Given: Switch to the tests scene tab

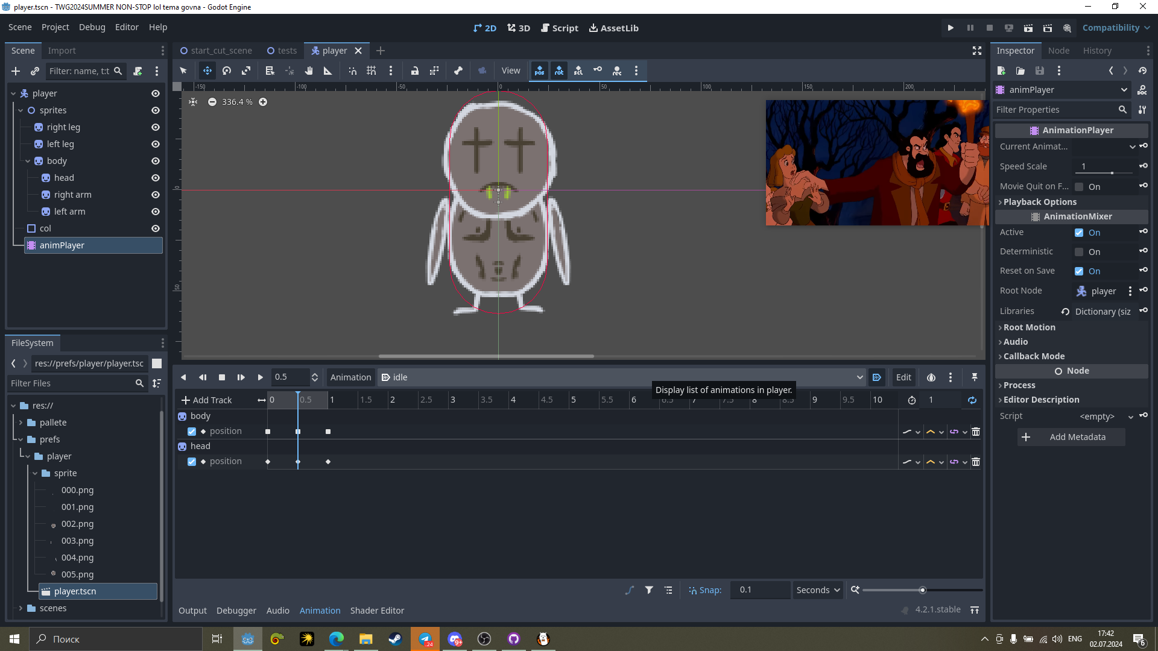Looking at the screenshot, I should [282, 51].
